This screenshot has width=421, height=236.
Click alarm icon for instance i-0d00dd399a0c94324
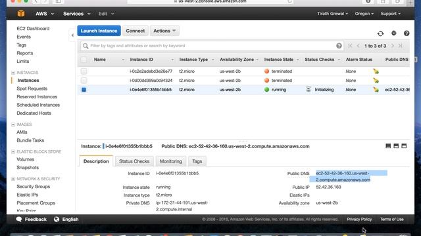(x=376, y=80)
